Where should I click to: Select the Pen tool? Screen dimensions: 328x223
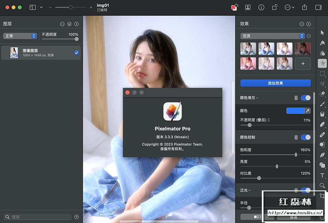(x=322, y=155)
